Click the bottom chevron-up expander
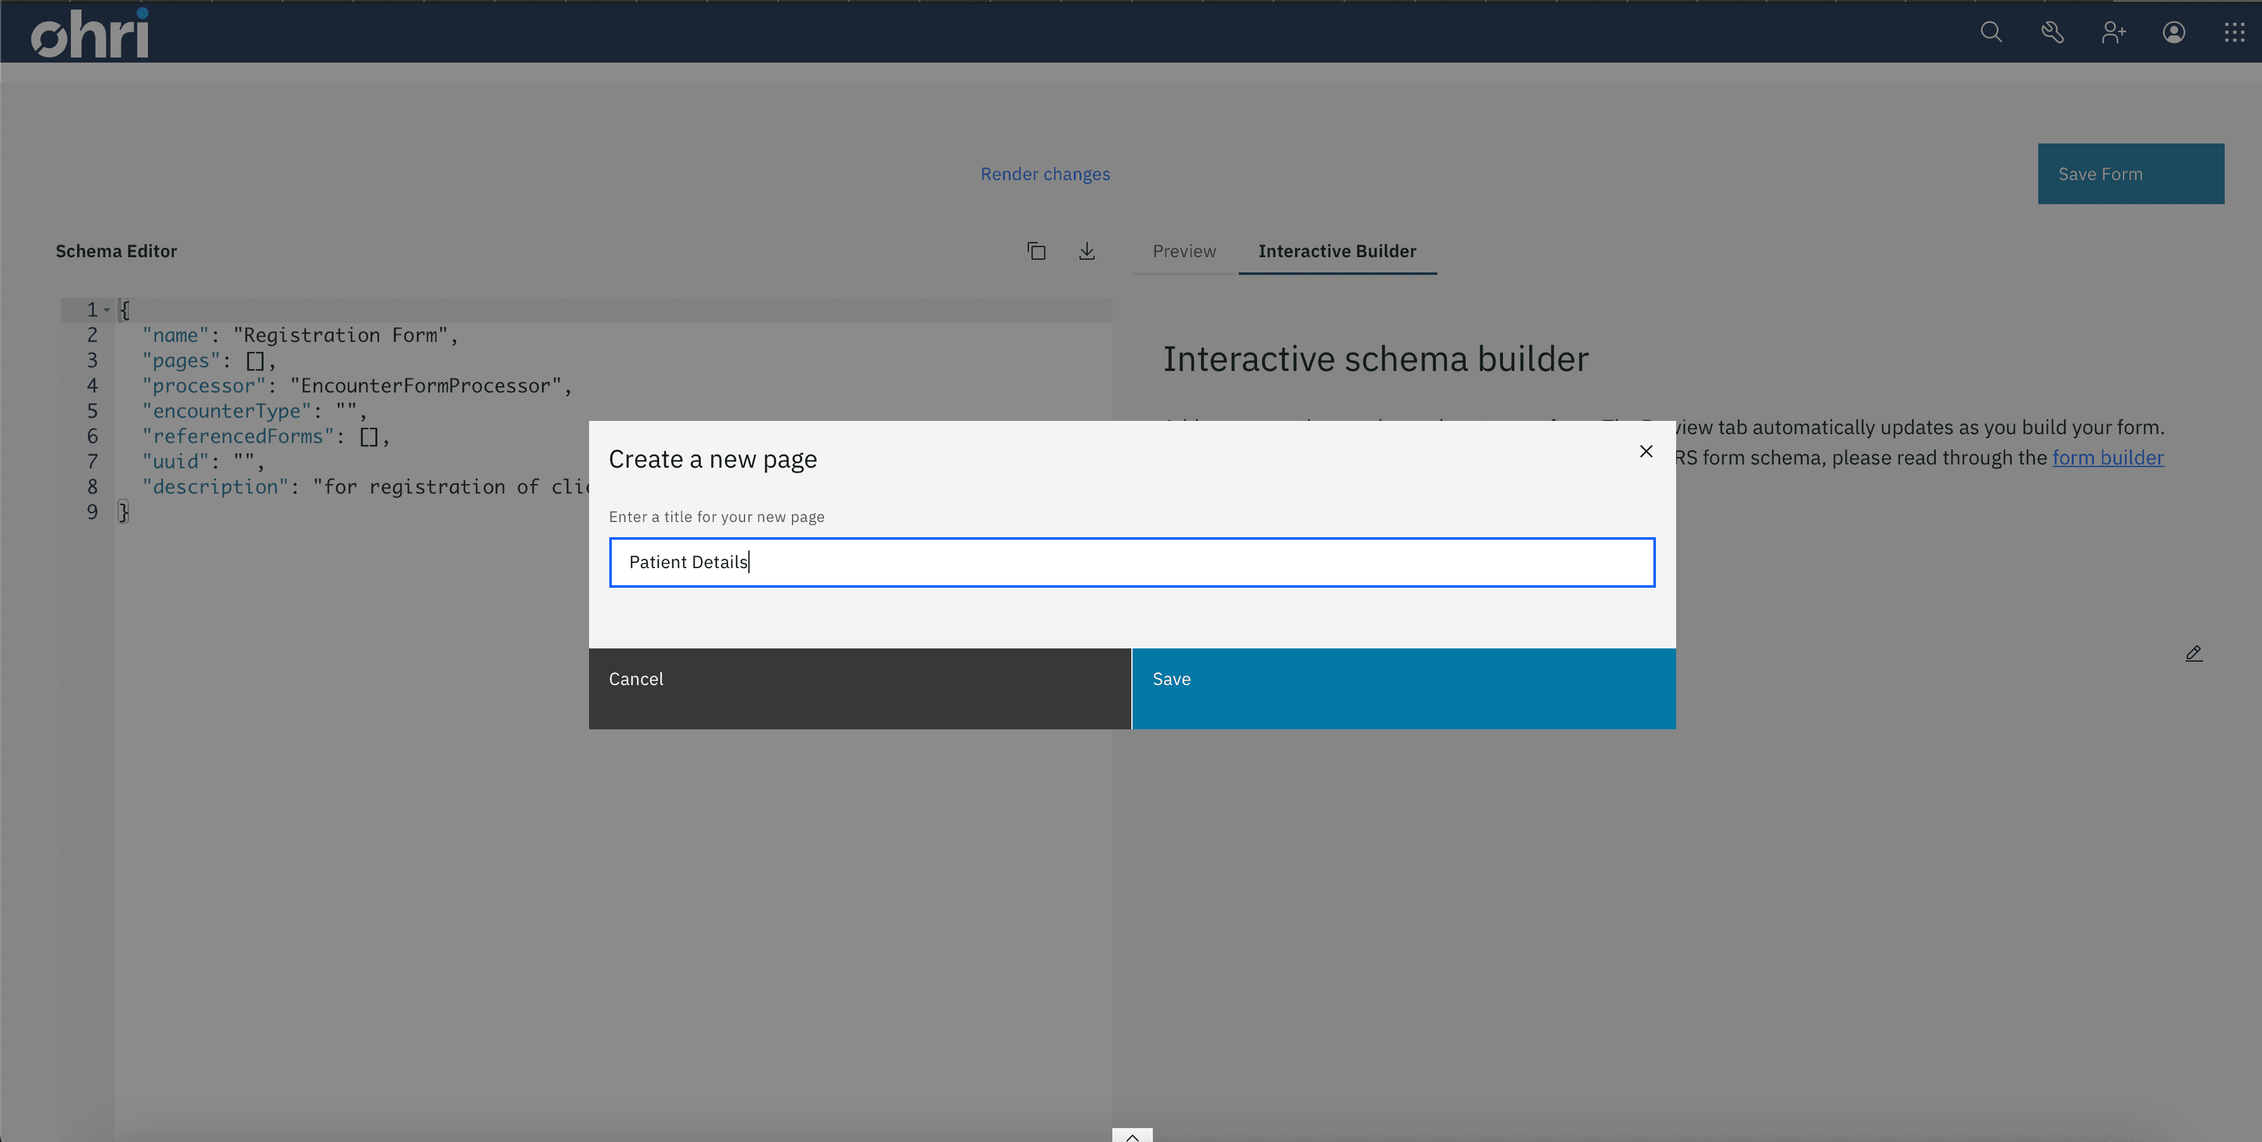The image size is (2262, 1142). point(1132,1136)
